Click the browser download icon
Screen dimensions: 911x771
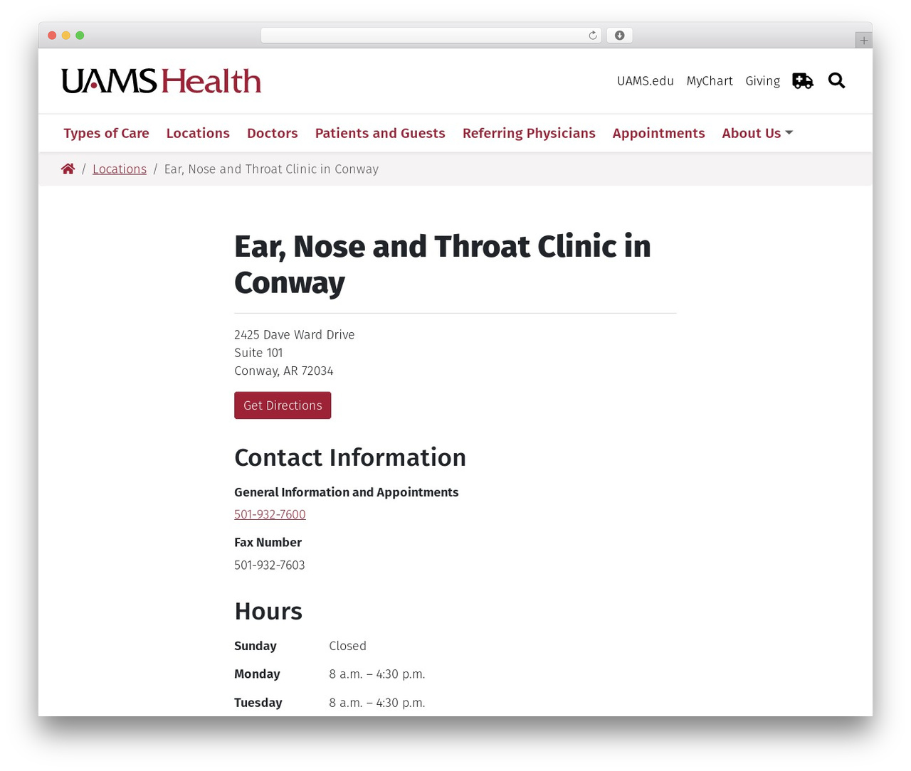(x=619, y=36)
